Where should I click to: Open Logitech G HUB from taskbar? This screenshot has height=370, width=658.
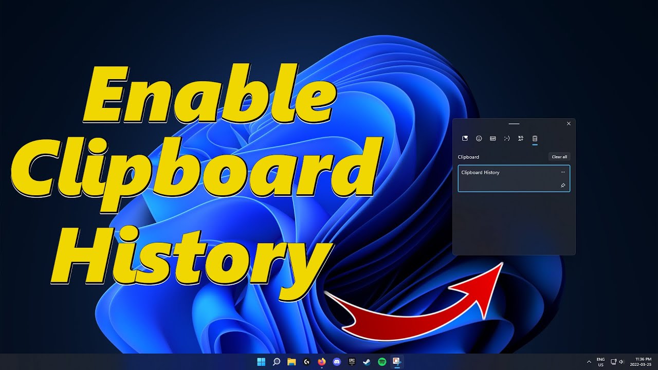point(307,362)
